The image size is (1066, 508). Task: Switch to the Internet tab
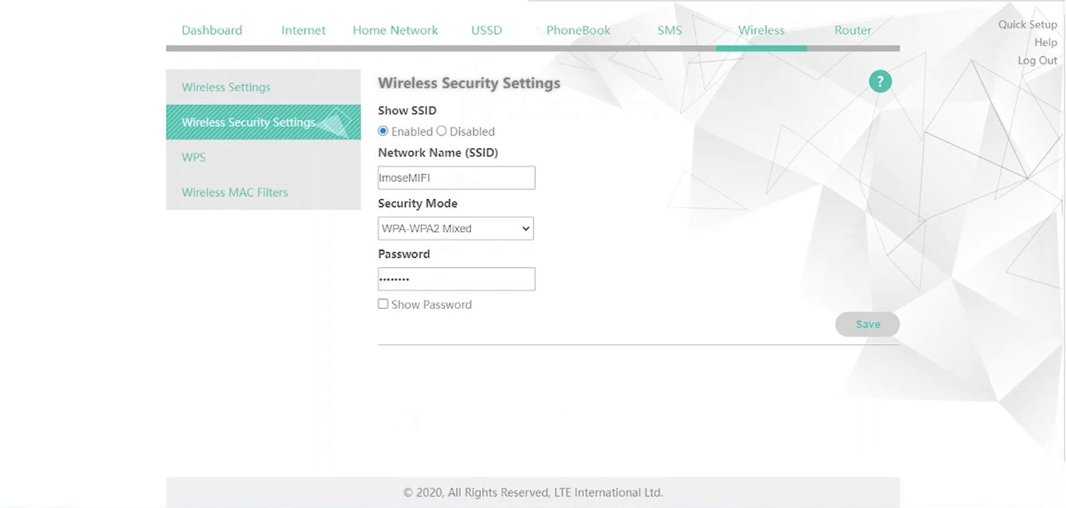click(x=303, y=31)
